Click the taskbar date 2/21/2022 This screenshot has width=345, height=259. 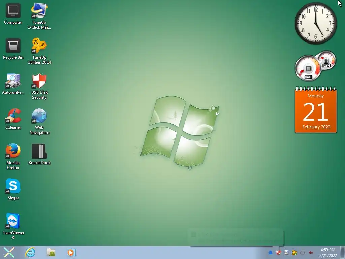tap(328, 256)
